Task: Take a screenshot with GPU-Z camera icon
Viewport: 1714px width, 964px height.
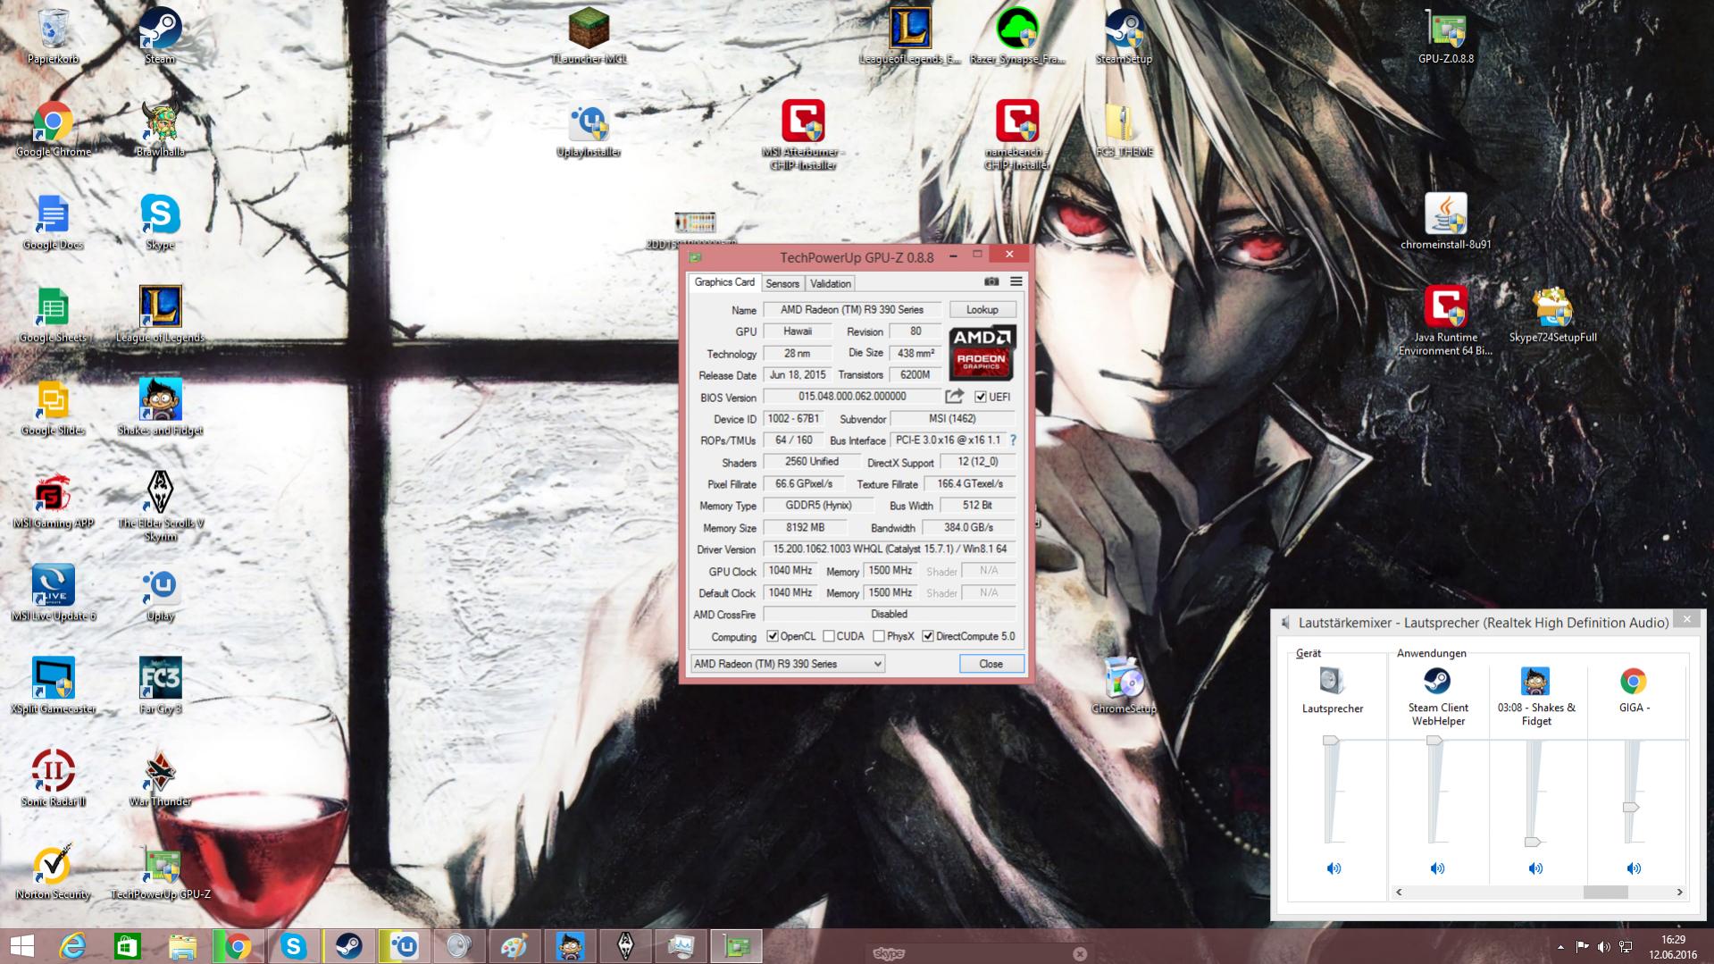Action: [991, 281]
